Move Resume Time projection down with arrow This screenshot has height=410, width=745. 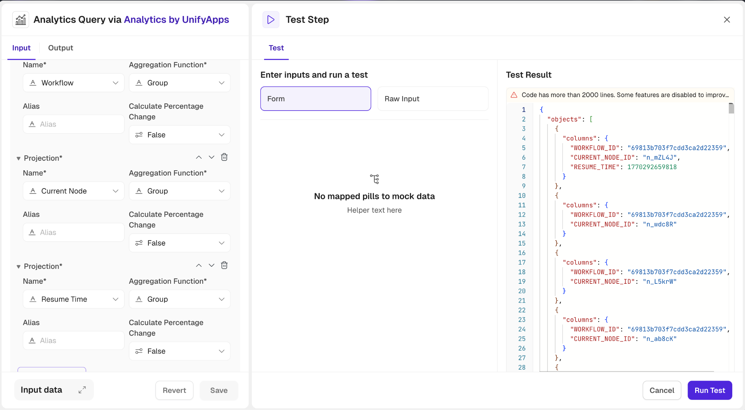click(x=211, y=265)
